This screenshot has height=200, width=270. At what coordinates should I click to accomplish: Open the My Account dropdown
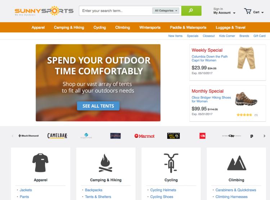point(224,13)
